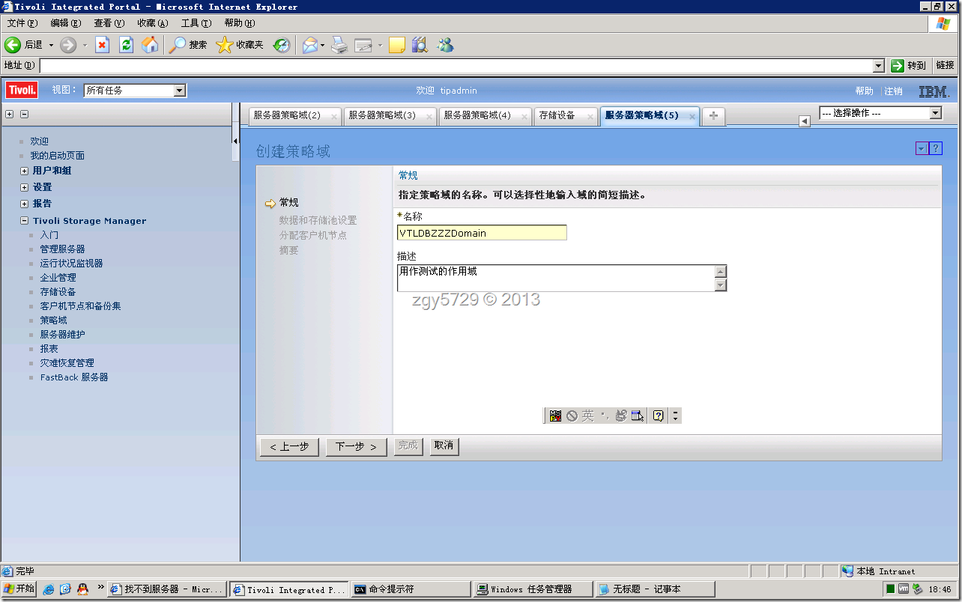Expand the 报告 tree node
962x602 pixels.
pos(25,204)
